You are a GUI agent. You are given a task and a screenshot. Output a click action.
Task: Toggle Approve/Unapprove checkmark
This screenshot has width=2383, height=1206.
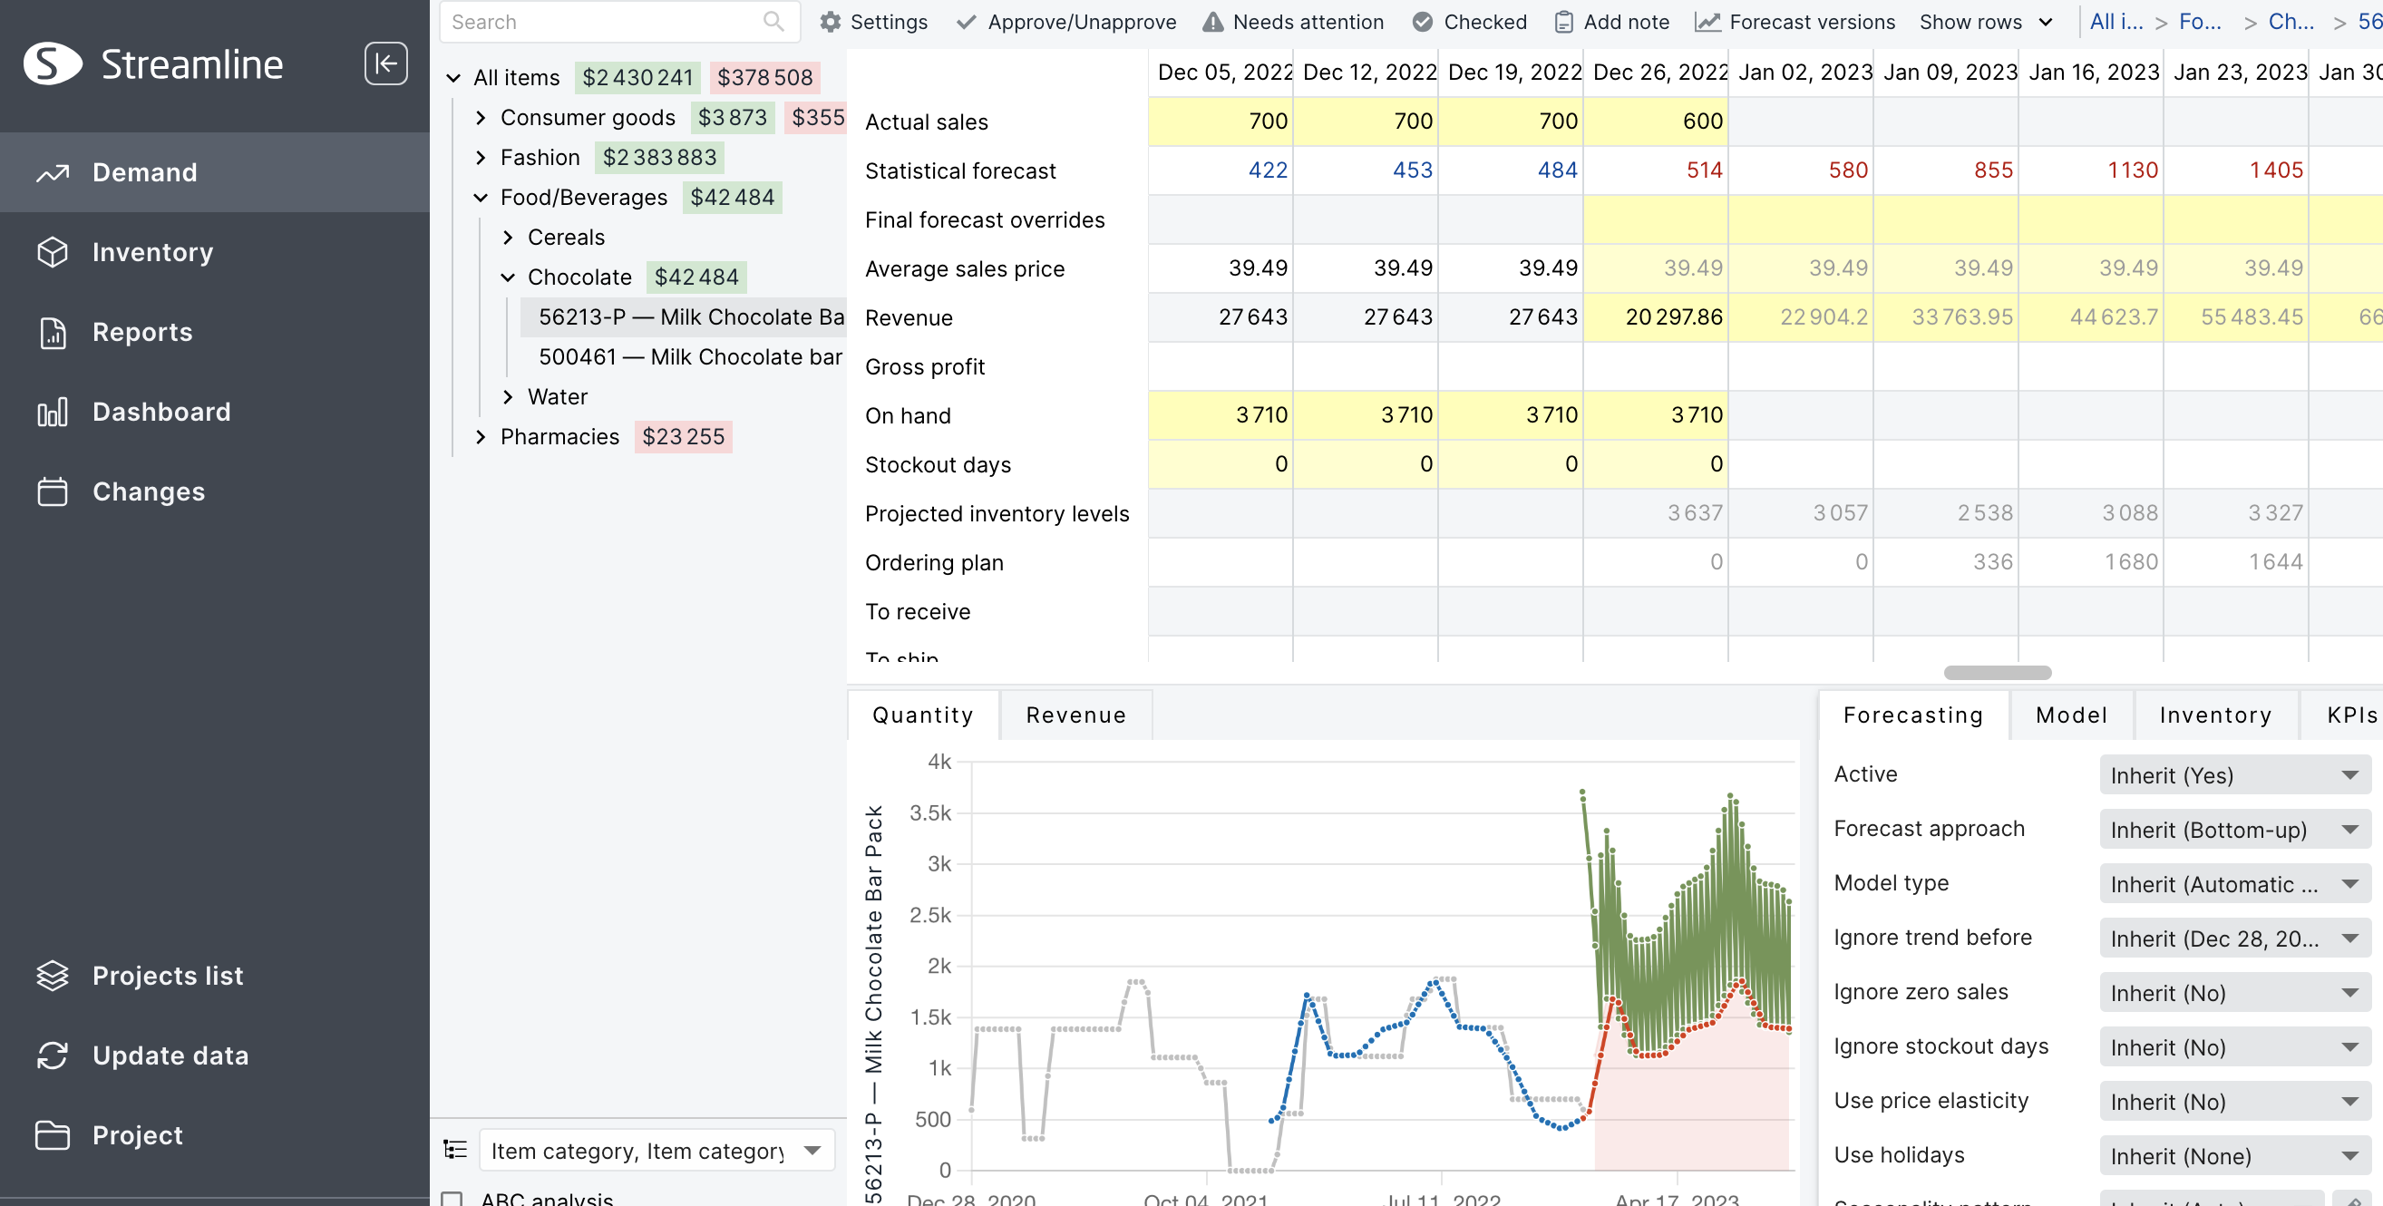tap(966, 22)
